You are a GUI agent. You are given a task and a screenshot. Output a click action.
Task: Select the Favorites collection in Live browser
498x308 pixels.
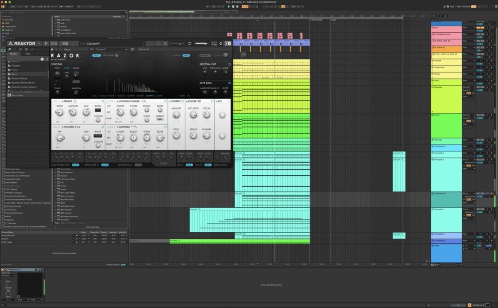coord(9,19)
